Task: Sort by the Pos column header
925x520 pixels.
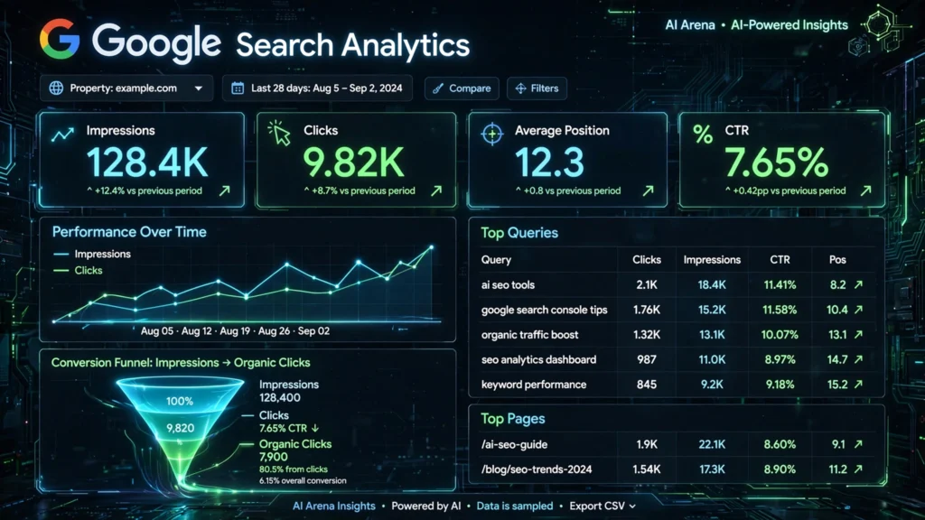Action: (x=837, y=260)
